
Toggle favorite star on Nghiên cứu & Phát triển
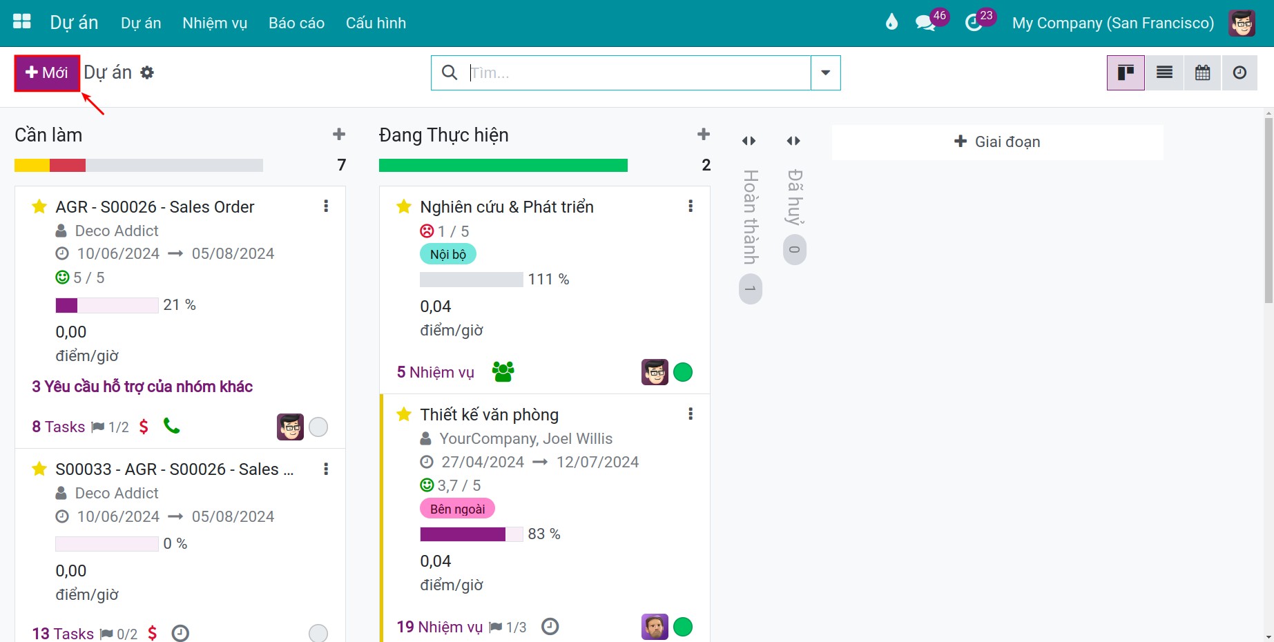404,206
